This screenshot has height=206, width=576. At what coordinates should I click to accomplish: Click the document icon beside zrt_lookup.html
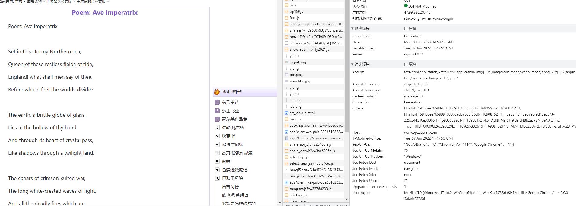click(x=286, y=113)
